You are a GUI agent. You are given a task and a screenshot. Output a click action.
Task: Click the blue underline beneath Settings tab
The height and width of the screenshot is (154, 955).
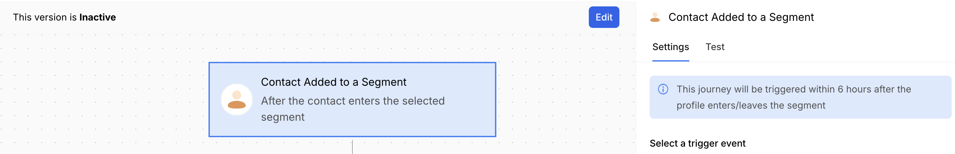(670, 61)
